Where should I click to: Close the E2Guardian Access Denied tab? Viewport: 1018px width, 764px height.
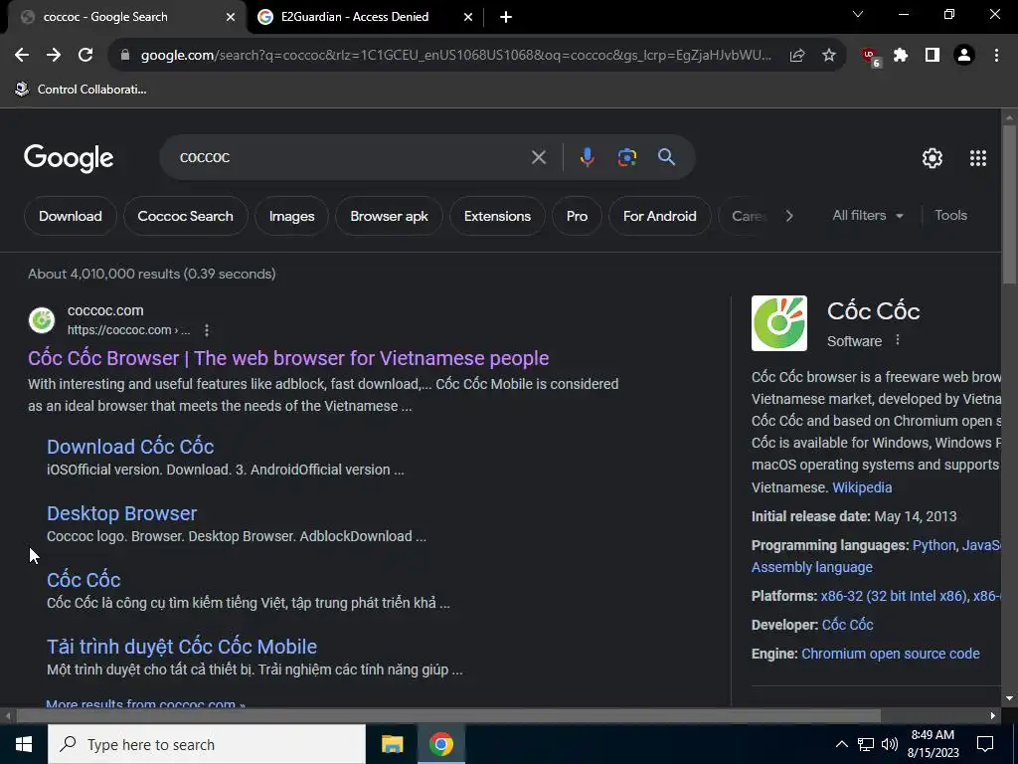[x=468, y=17]
